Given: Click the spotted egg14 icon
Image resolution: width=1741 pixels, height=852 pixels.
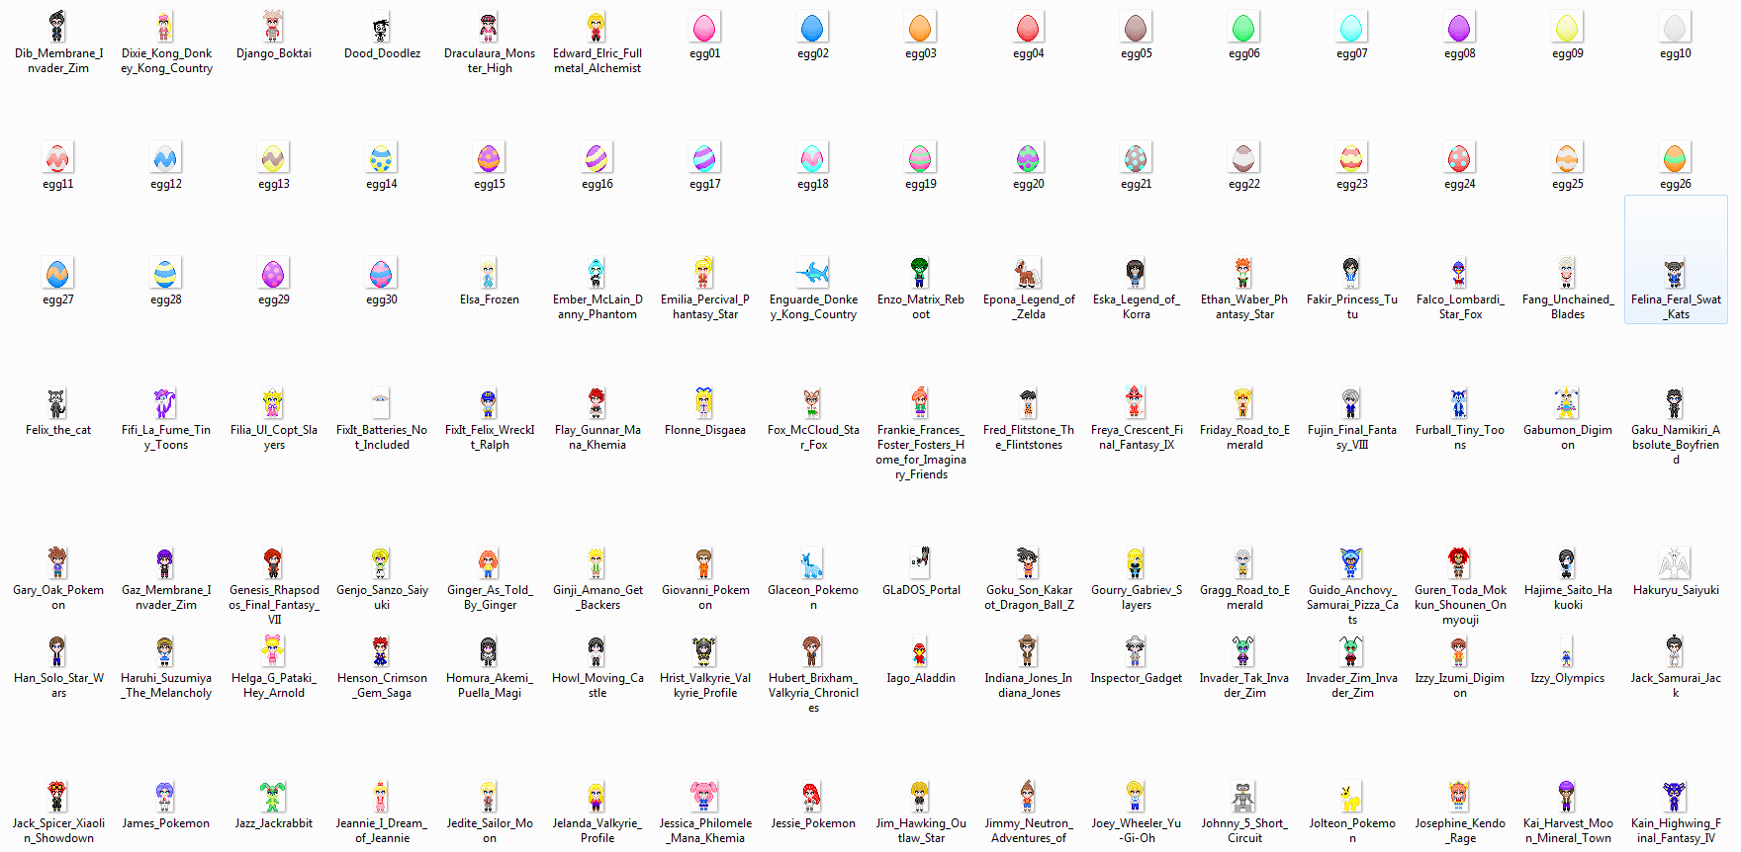Looking at the screenshot, I should pos(381,157).
